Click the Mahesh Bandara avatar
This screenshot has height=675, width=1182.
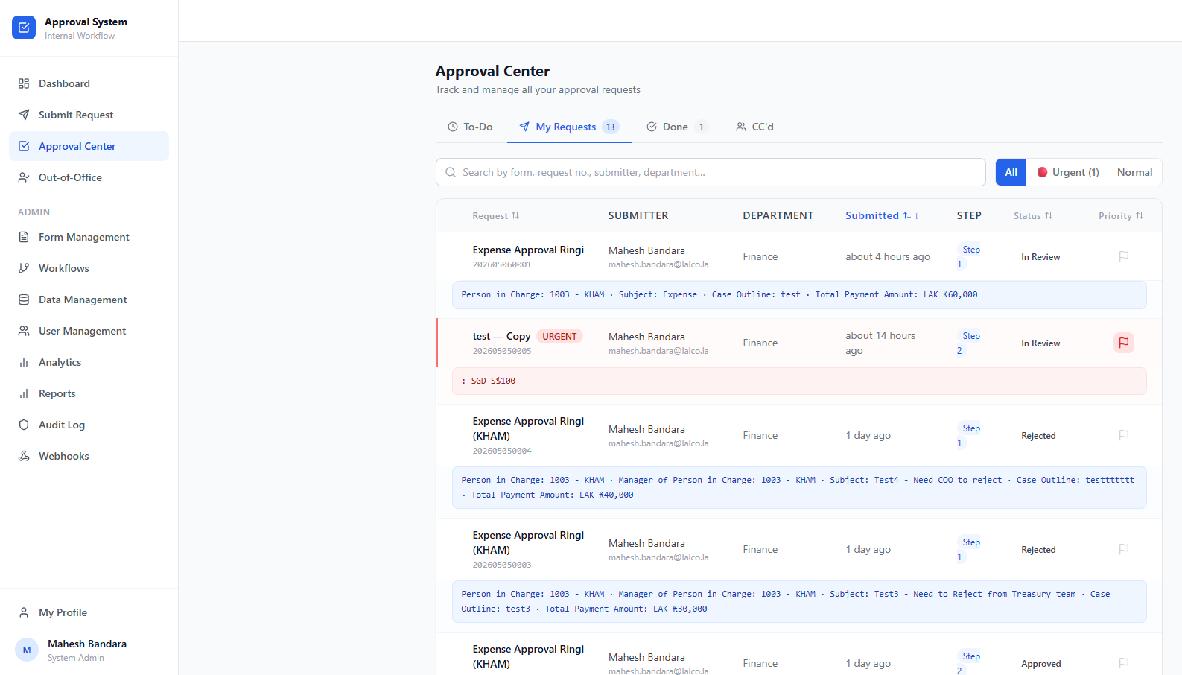click(27, 650)
